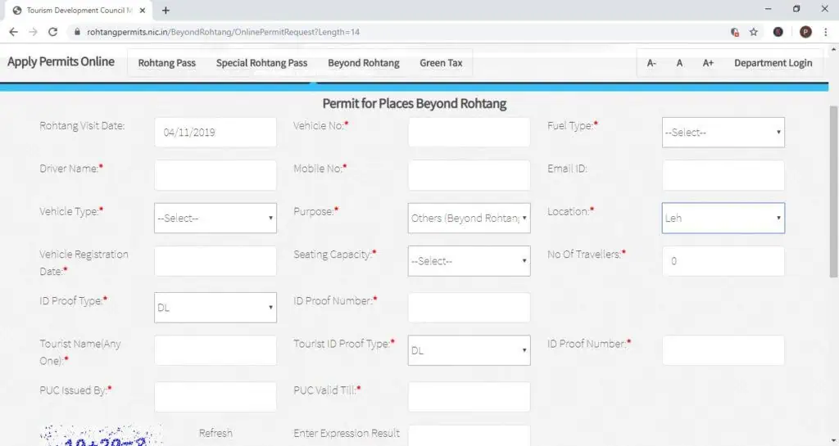Viewport: 839px width, 446px height.
Task: Click the Enter Expression Result field
Action: pyautogui.click(x=469, y=435)
